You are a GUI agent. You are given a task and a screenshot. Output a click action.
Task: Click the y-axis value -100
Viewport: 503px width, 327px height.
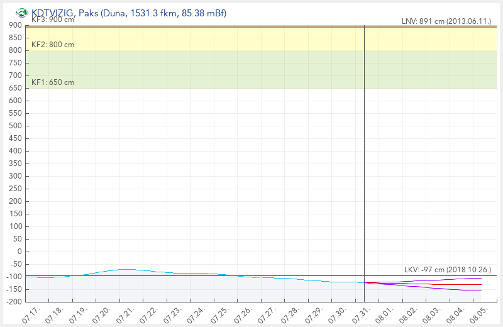point(14,277)
